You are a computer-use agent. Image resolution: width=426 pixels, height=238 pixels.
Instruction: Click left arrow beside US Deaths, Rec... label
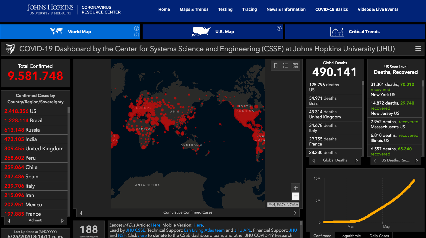click(x=375, y=161)
